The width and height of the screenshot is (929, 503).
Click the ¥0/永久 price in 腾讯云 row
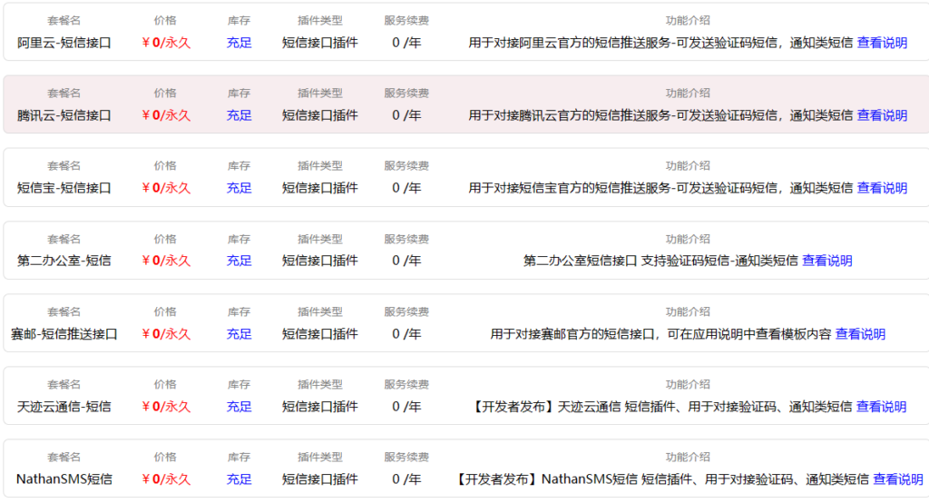coord(166,115)
